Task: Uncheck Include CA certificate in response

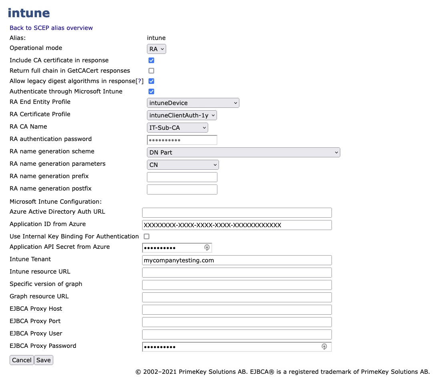Action: pyautogui.click(x=151, y=60)
